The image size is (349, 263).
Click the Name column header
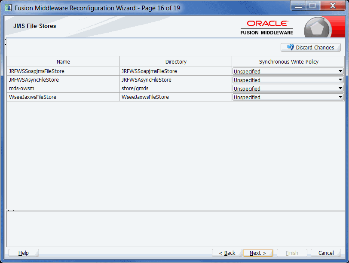pos(63,61)
